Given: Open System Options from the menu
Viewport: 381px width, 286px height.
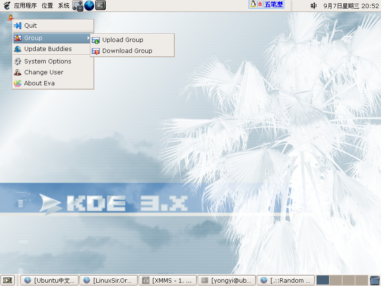Looking at the screenshot, I should (53, 61).
